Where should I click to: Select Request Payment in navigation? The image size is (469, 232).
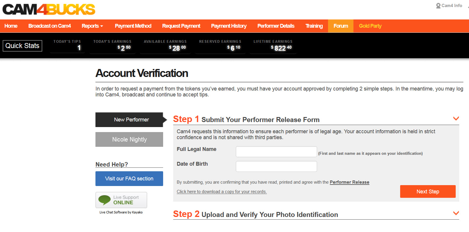click(x=181, y=26)
